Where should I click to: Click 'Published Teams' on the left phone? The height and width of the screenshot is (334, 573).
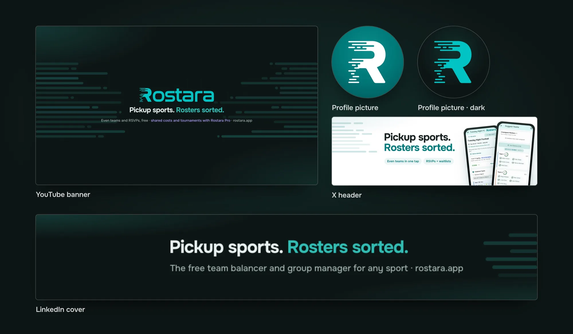click(480, 171)
